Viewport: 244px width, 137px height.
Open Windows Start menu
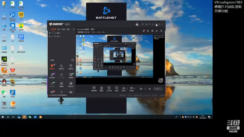pos(3,117)
